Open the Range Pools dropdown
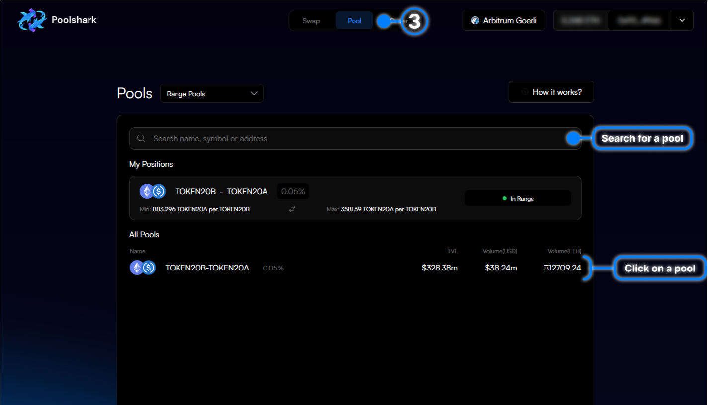The image size is (711, 405). 211,94
